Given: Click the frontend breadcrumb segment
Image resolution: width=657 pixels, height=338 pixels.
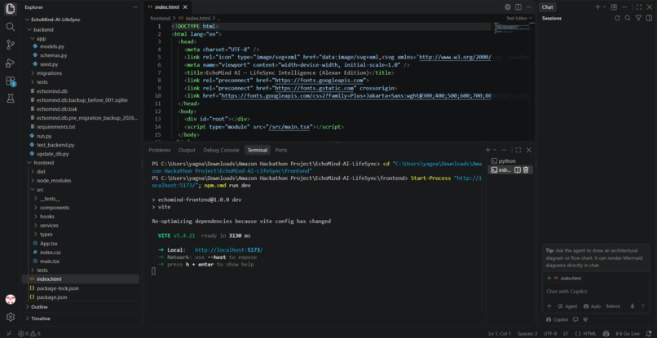Looking at the screenshot, I should [x=160, y=18].
